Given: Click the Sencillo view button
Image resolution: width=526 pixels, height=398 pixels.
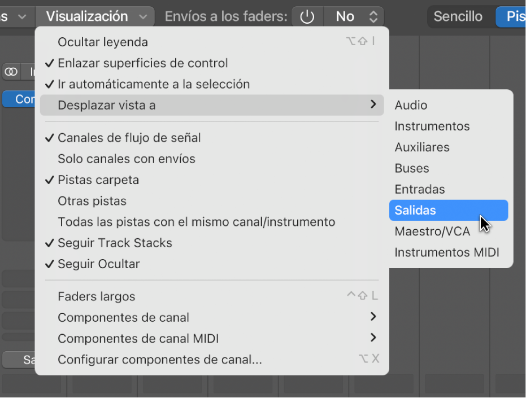Looking at the screenshot, I should pos(458,16).
